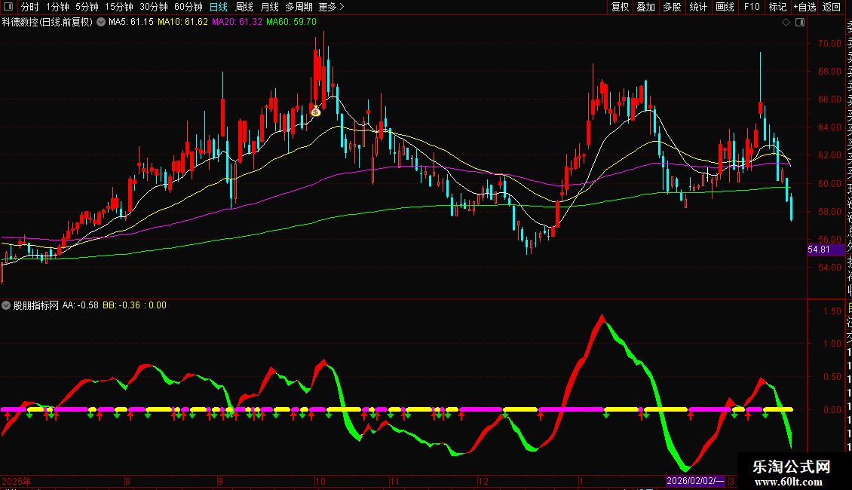The width and height of the screenshot is (852, 490).
Task: Click month 10 on the time axis
Action: tap(320, 481)
